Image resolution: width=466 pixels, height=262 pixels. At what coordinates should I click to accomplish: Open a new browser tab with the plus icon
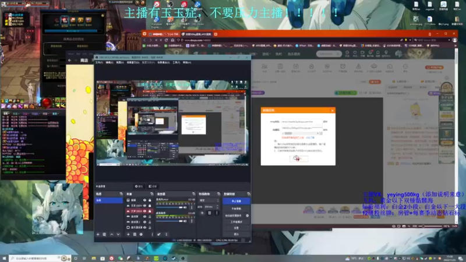[216, 34]
